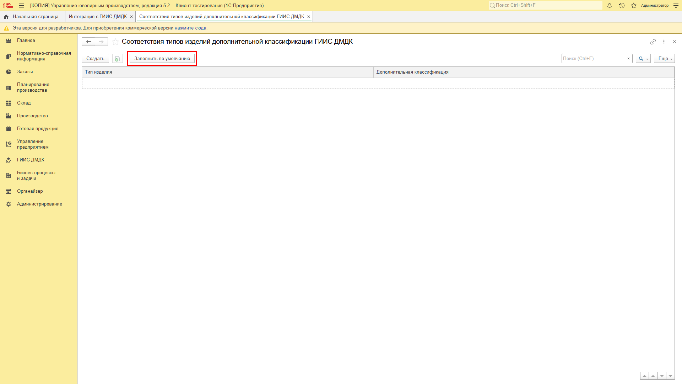The height and width of the screenshot is (384, 682).
Task: Open Заказы section
Action: tap(38, 72)
